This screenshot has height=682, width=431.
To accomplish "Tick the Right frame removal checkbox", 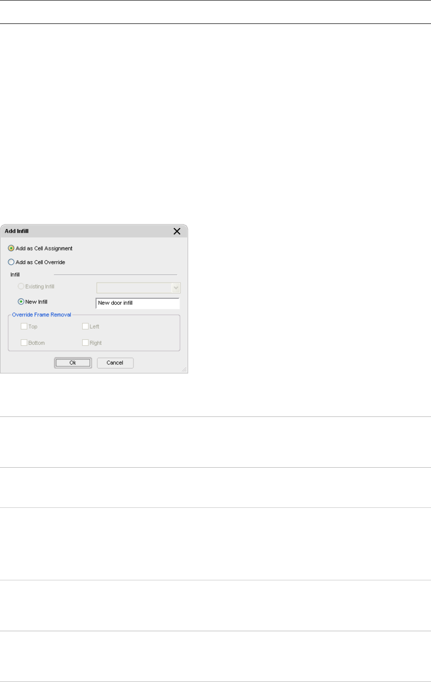I will pyautogui.click(x=86, y=343).
